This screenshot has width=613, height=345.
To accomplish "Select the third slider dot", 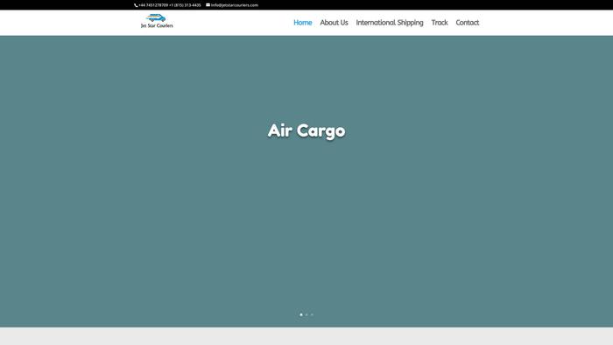I will [312, 314].
